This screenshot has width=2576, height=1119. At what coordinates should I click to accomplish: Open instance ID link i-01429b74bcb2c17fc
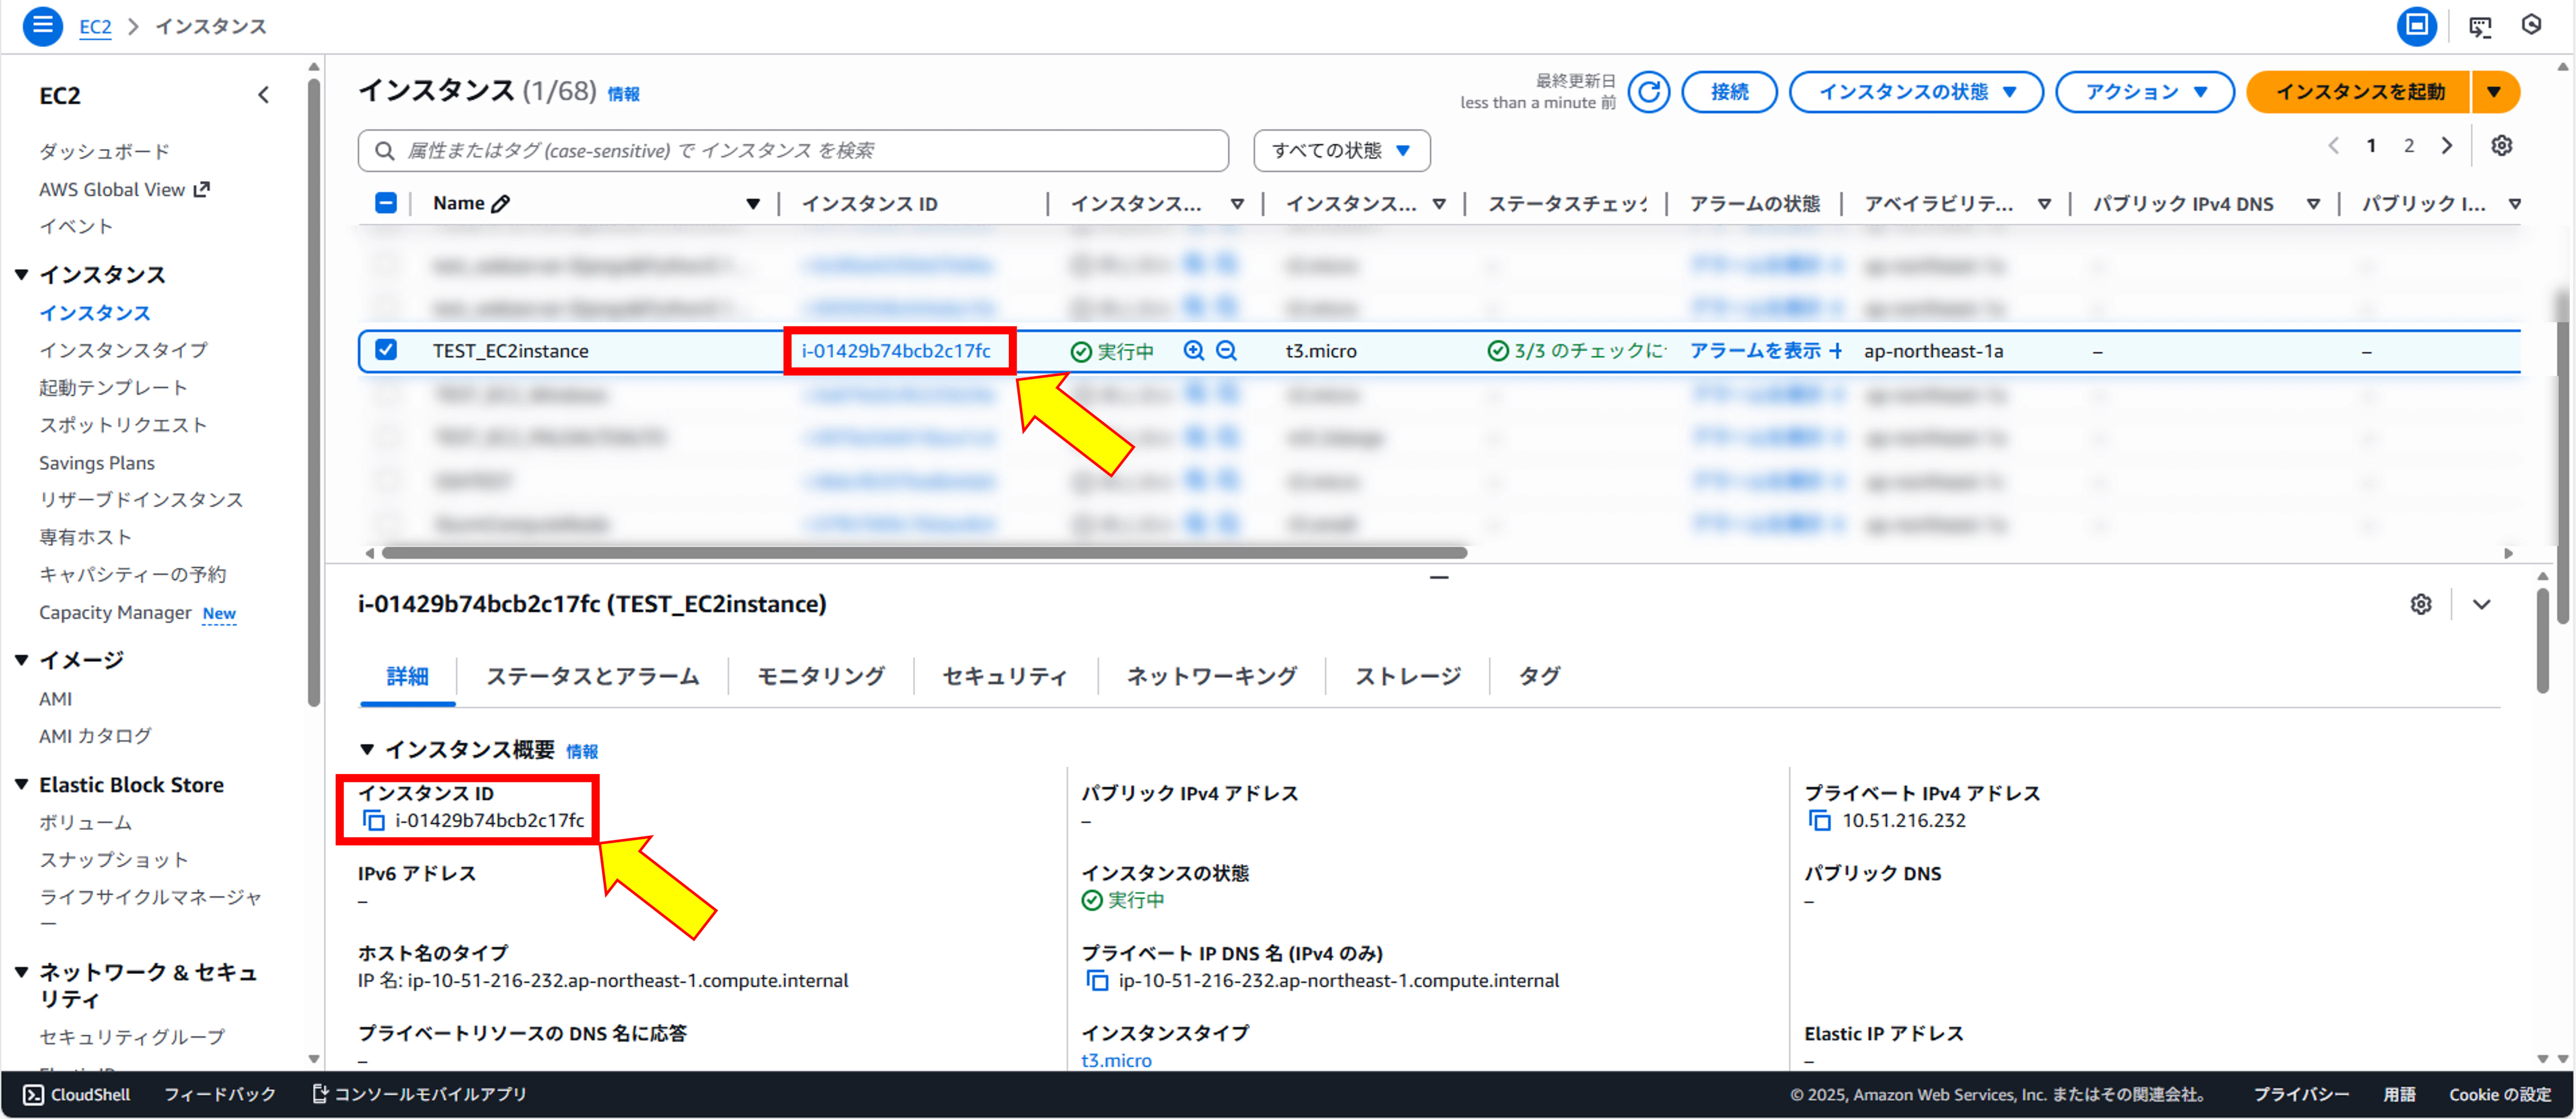896,351
